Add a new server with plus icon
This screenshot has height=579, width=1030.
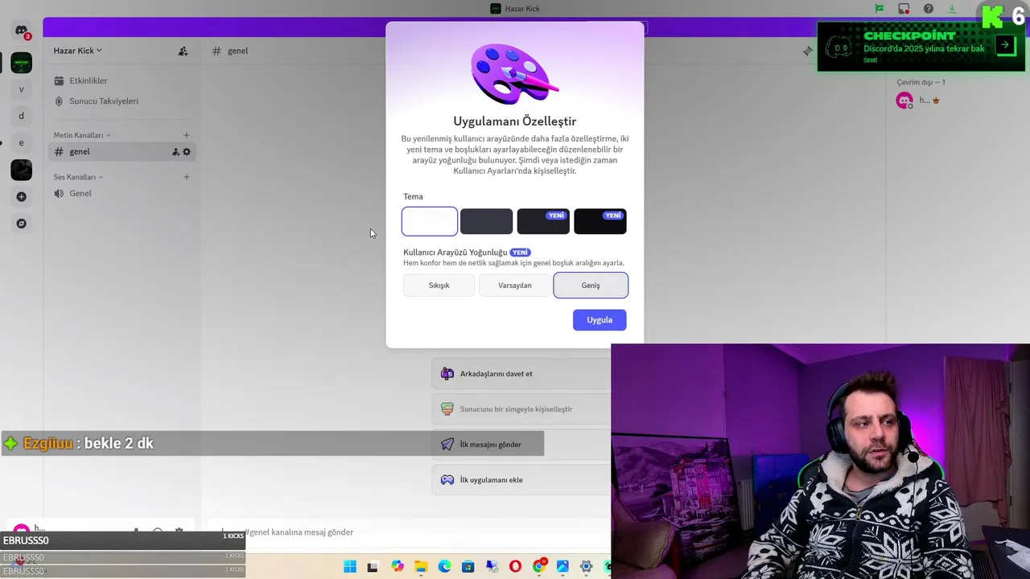tap(21, 197)
